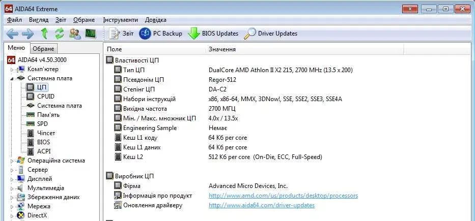Click the Звіт report toolbar button
This screenshot has height=221, width=475.
coord(122,34)
